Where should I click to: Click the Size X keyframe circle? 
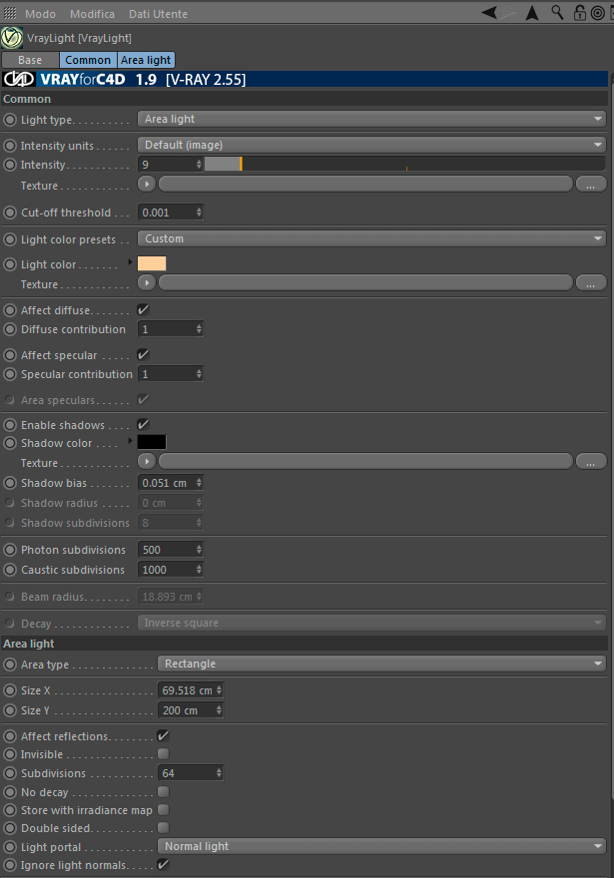click(10, 690)
